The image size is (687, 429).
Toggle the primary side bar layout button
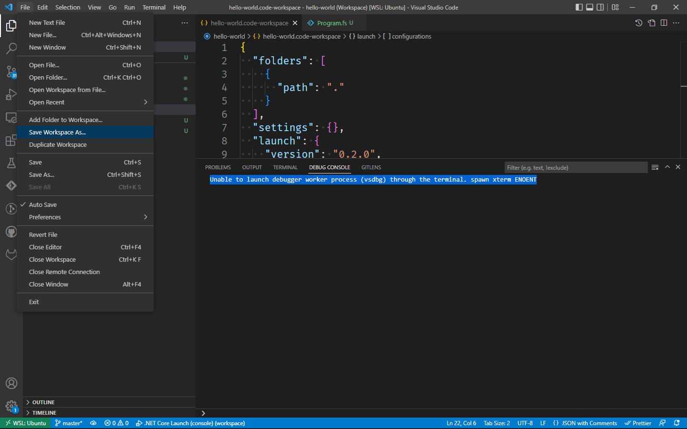579,7
